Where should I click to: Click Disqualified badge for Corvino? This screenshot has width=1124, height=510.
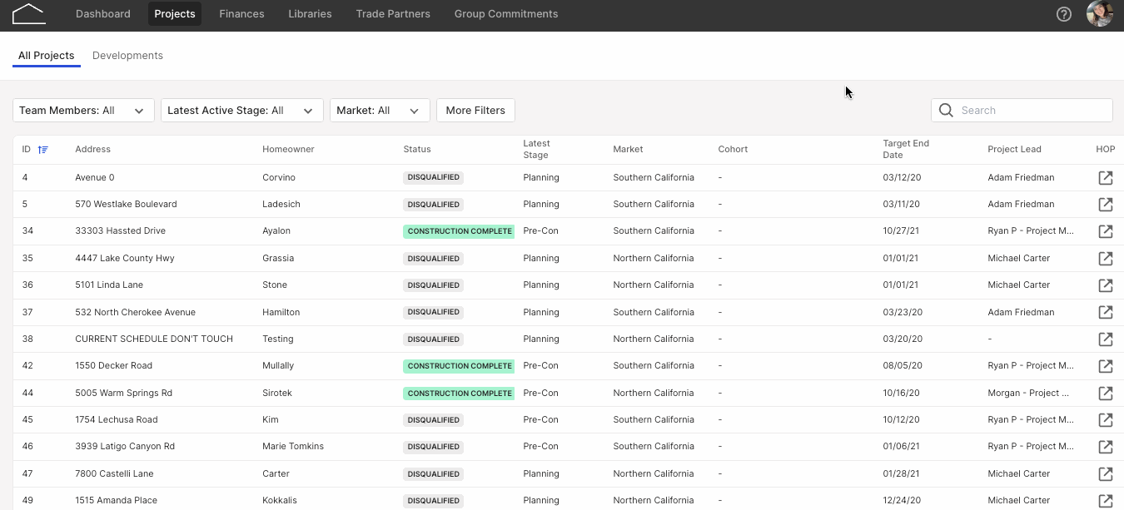433,177
